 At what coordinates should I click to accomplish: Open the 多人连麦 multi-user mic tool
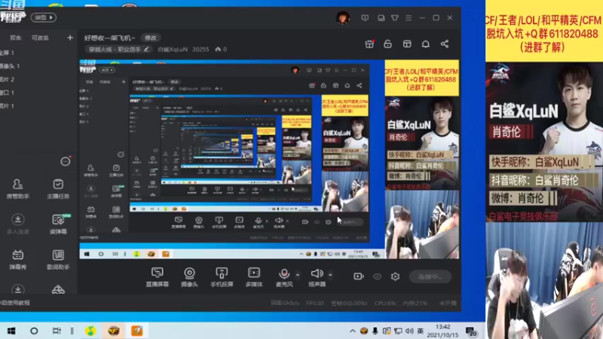[17, 224]
